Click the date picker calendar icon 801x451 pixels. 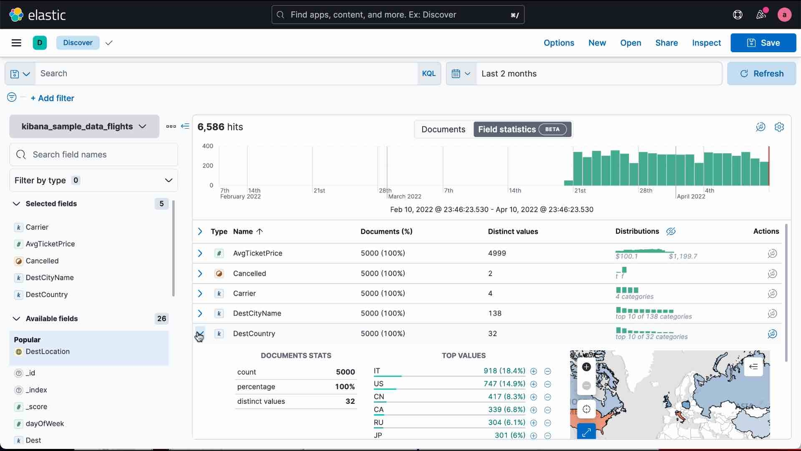(456, 73)
